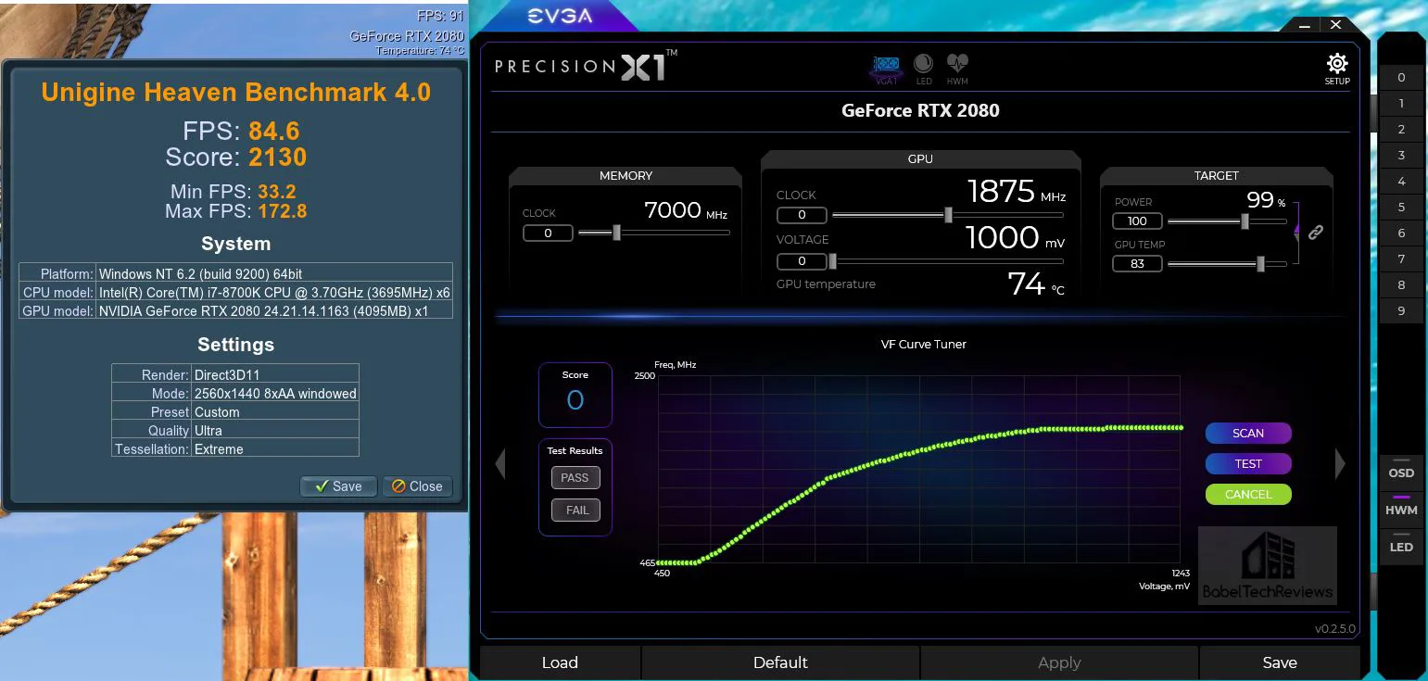Select profile slot 4

[x=1401, y=182]
